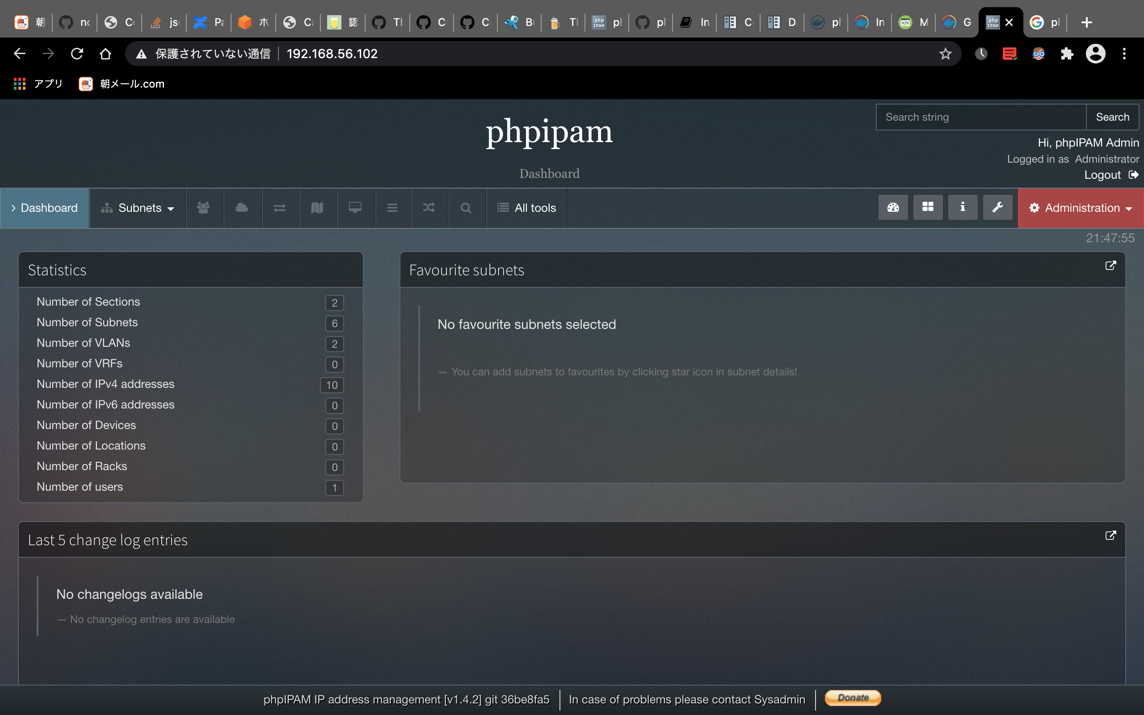Open the browser extensions puzzle icon
Viewport: 1144px width, 715px height.
click(x=1067, y=54)
